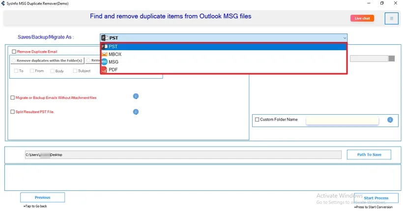This screenshot has height=215, width=403.
Task: Enable Remove Duplicate Email checkbox
Action: pos(14,52)
